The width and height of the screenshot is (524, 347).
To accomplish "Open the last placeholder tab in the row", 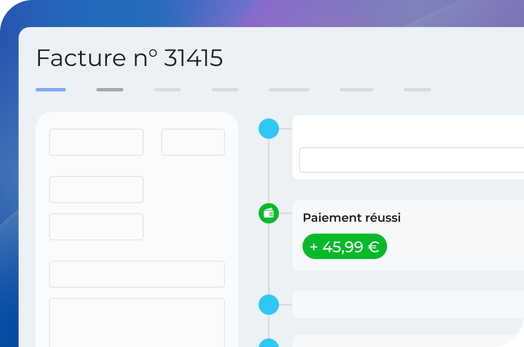I will (418, 90).
